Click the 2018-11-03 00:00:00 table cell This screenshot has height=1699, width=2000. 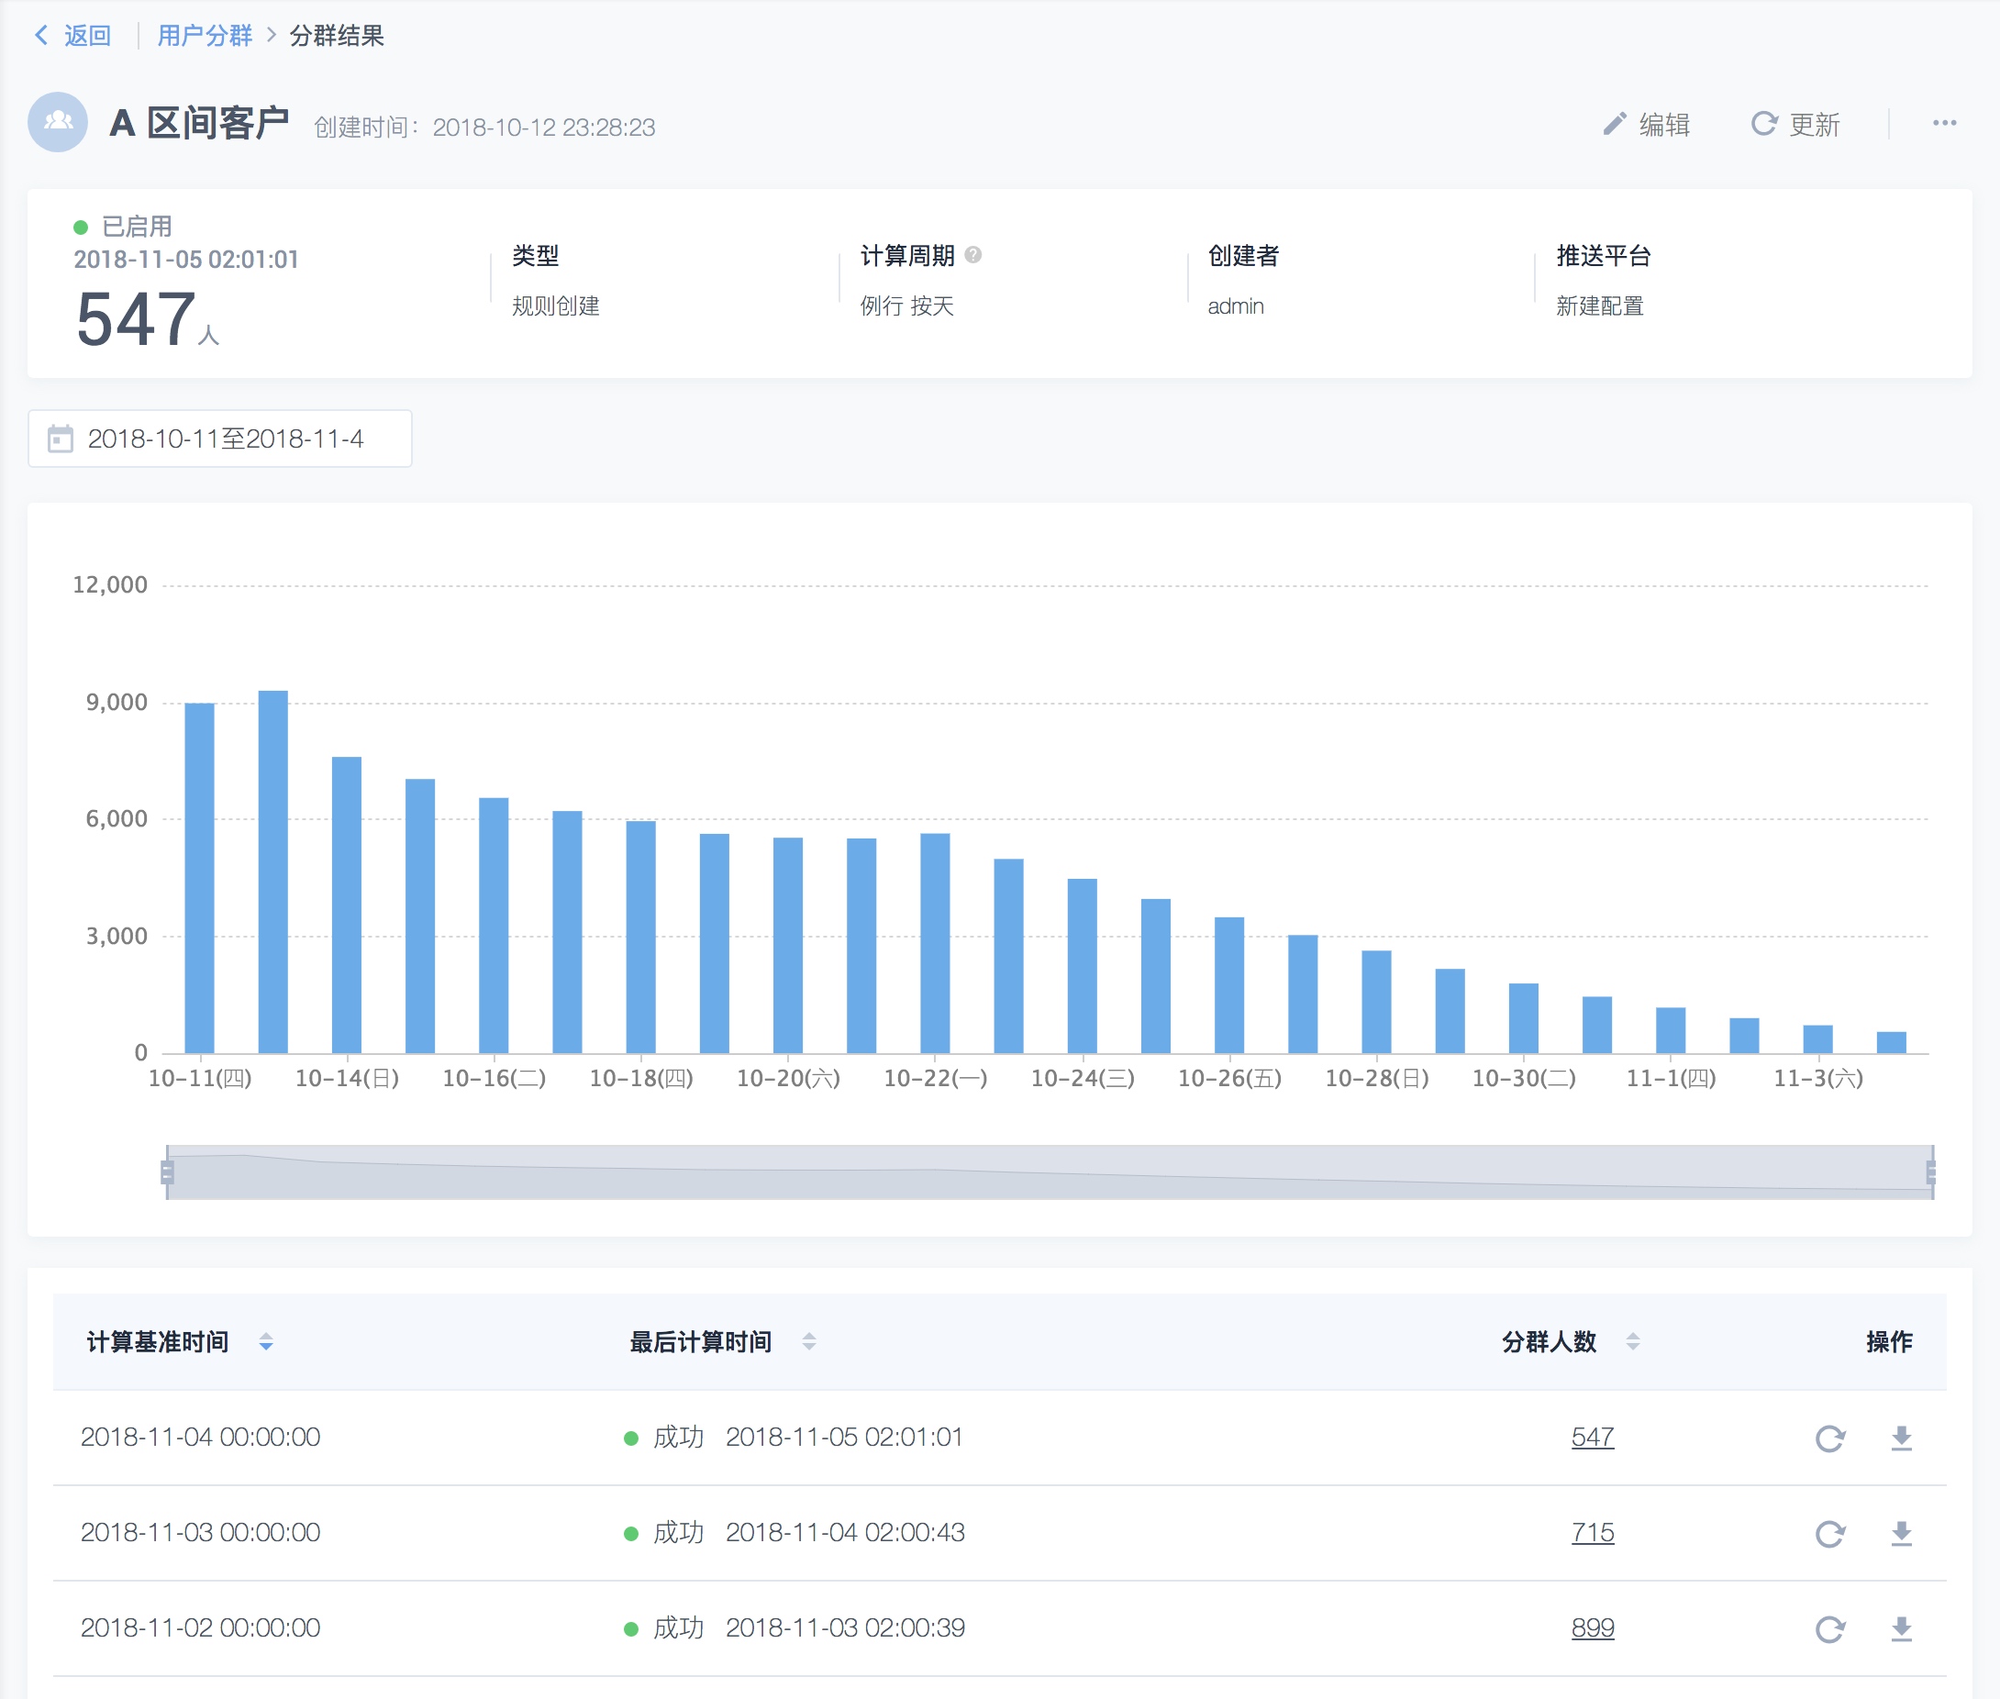[x=200, y=1532]
